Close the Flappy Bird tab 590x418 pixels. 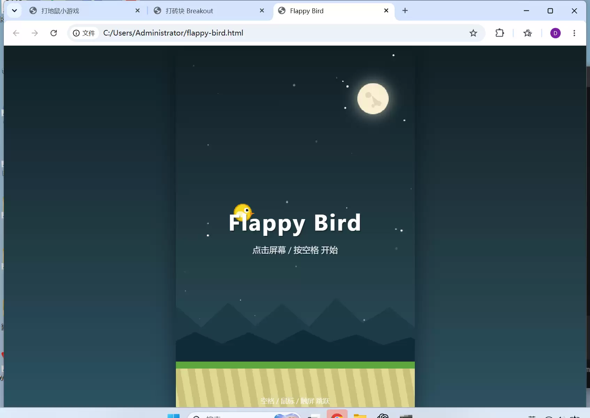(386, 11)
